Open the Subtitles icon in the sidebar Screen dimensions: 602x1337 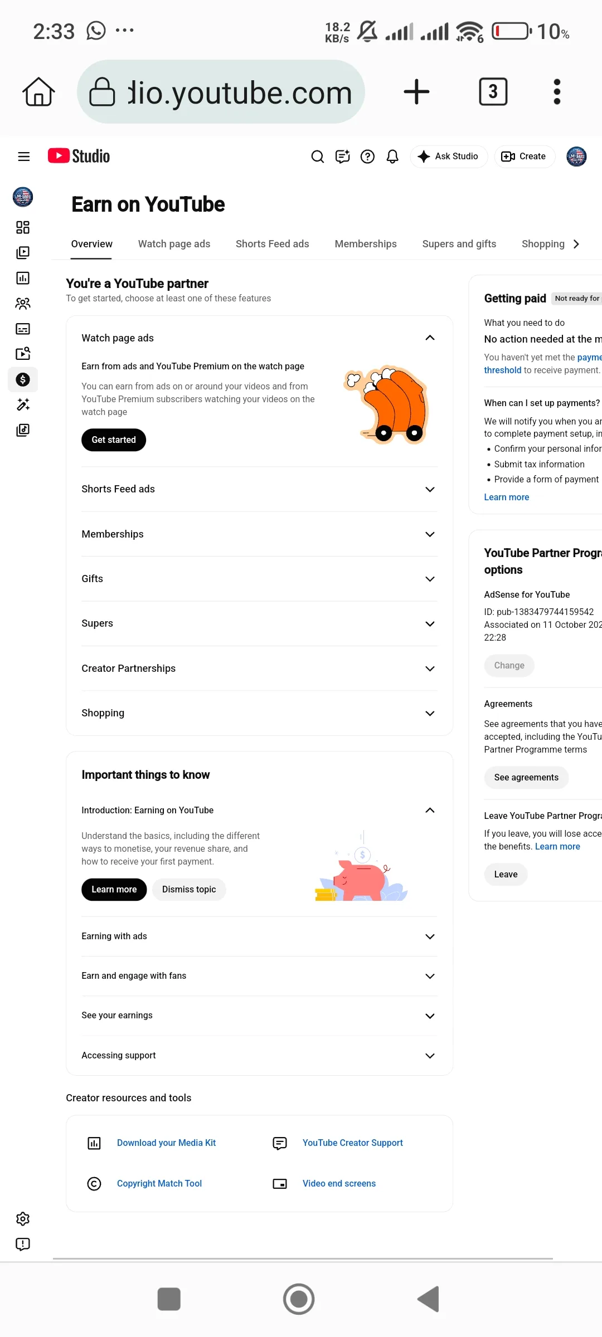point(23,329)
